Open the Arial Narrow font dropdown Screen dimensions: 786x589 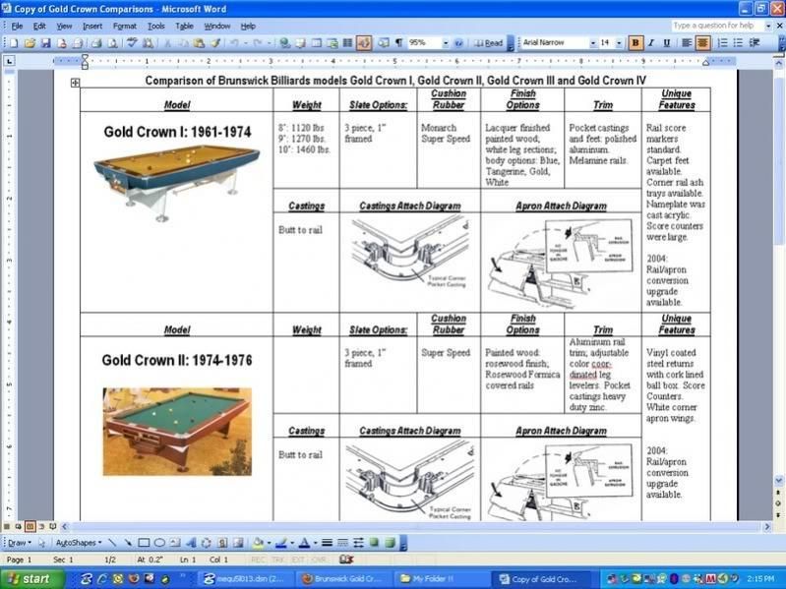[x=592, y=43]
